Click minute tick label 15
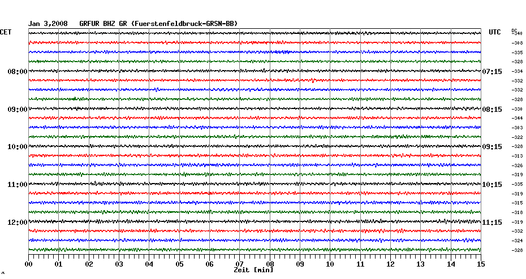Image resolution: width=526 pixels, height=279 pixels. click(x=481, y=264)
